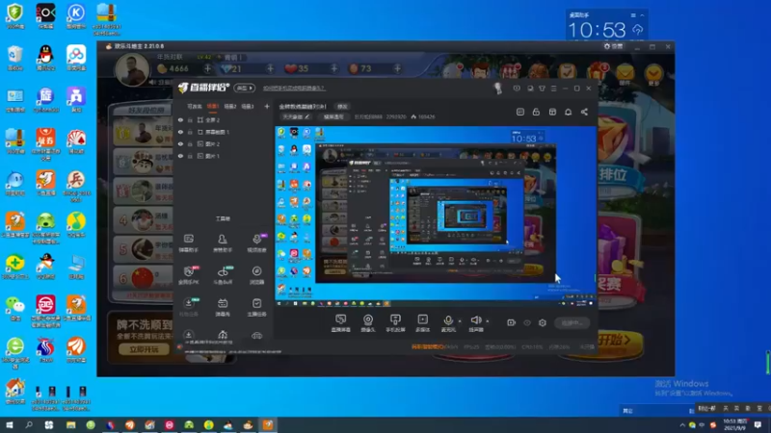771x433 pixels.
Task: Click the gift box icon above preview
Action: [x=552, y=112]
